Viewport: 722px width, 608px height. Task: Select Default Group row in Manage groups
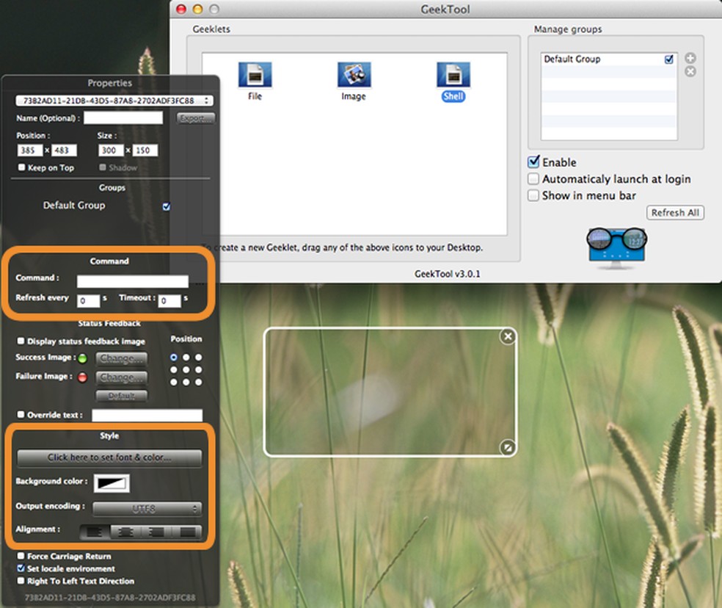(609, 59)
